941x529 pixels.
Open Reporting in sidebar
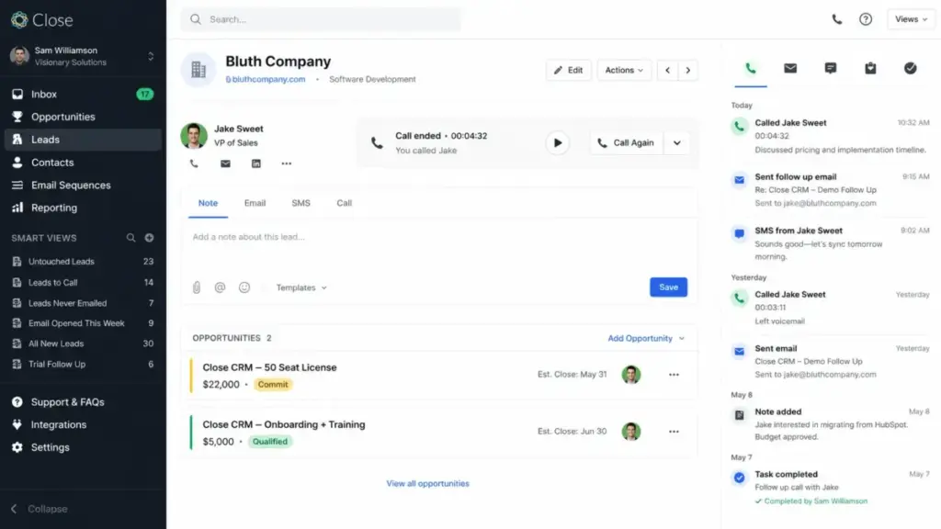click(83, 208)
